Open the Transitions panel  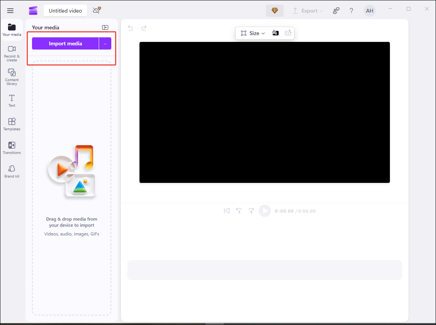pyautogui.click(x=11, y=147)
